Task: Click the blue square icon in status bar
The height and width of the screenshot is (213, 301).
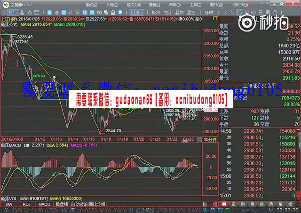Action: pos(220,210)
